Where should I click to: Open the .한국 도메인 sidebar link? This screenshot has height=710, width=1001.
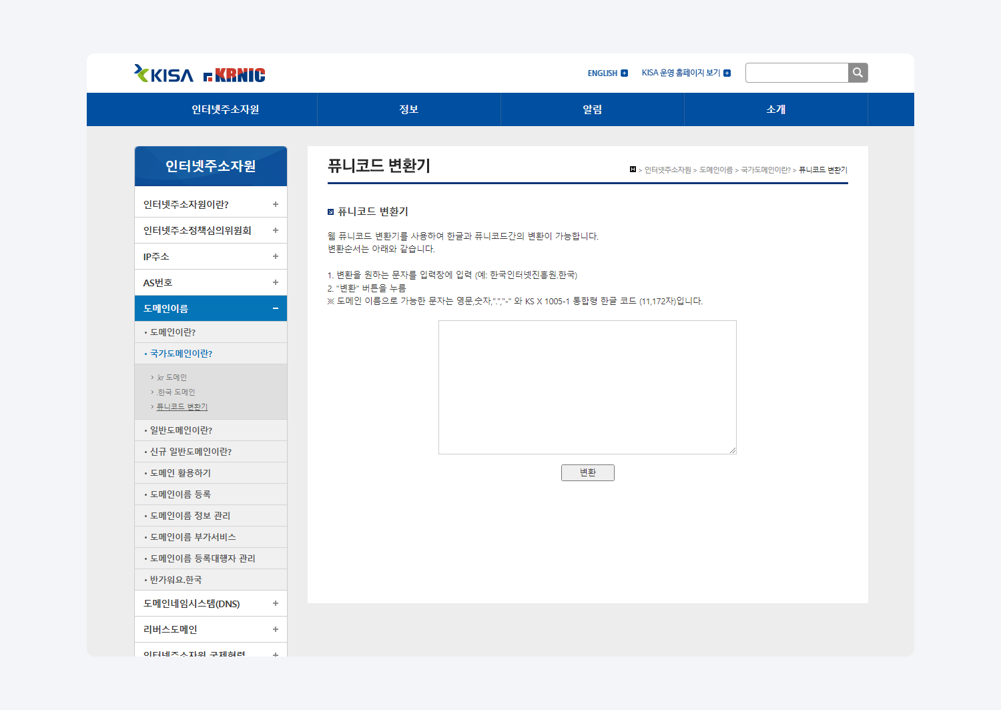(176, 392)
